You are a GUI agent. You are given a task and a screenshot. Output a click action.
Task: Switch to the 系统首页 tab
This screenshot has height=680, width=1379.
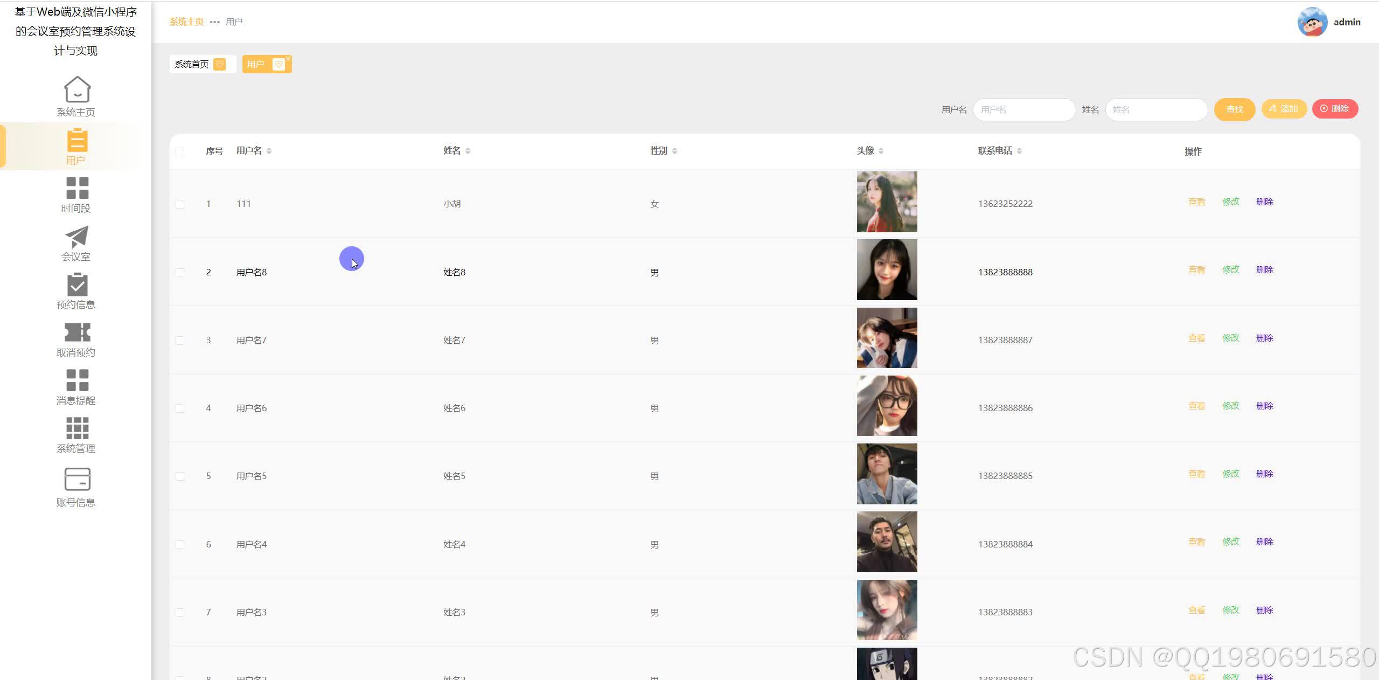click(192, 64)
